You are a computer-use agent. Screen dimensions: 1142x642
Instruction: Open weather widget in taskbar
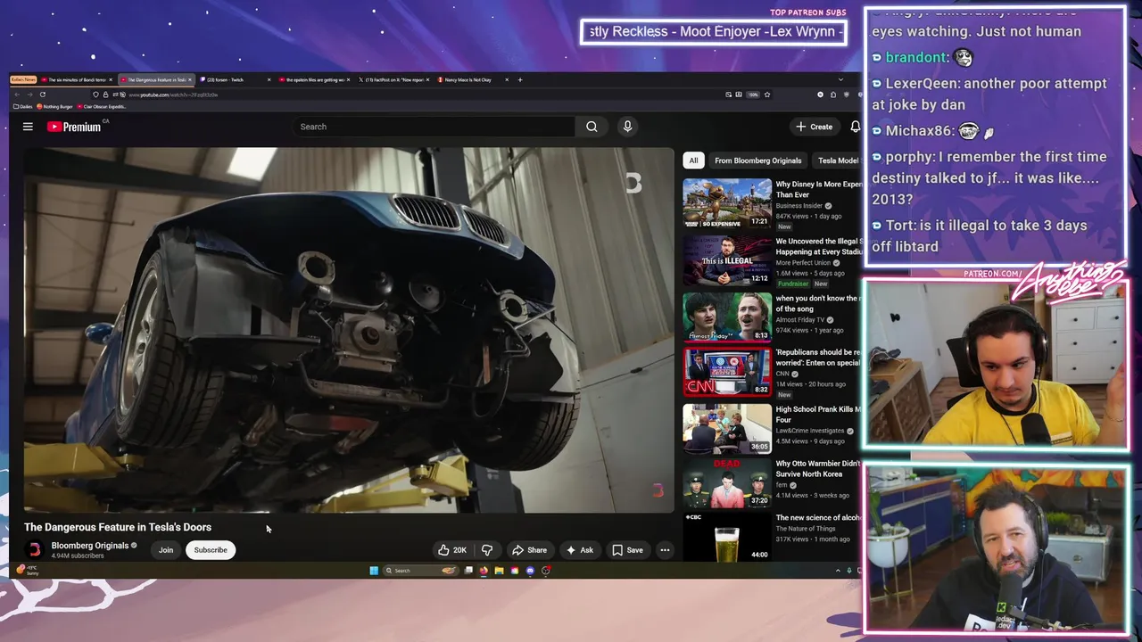coord(27,570)
